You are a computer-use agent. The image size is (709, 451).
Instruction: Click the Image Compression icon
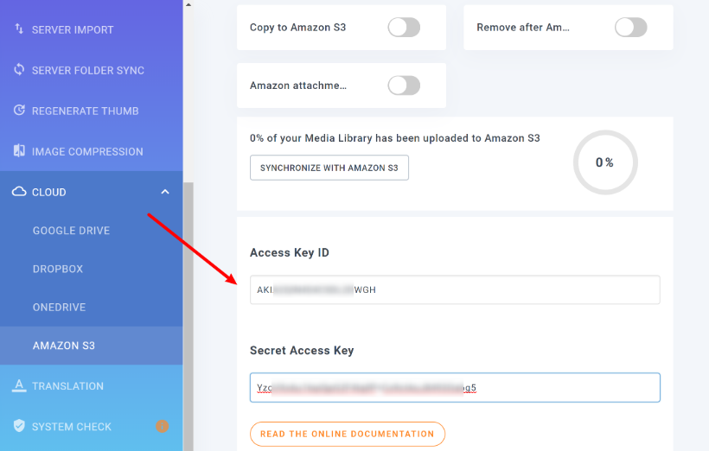[19, 151]
